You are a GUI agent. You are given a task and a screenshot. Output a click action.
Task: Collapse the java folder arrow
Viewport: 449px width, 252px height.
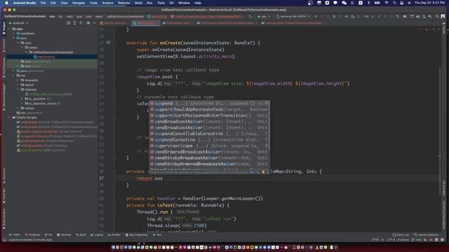[x=13, y=38]
